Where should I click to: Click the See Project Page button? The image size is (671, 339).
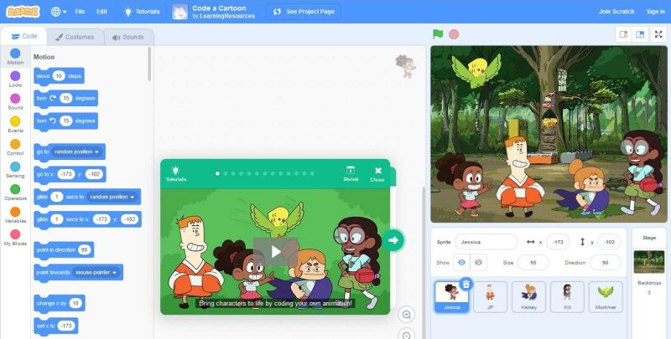304,12
